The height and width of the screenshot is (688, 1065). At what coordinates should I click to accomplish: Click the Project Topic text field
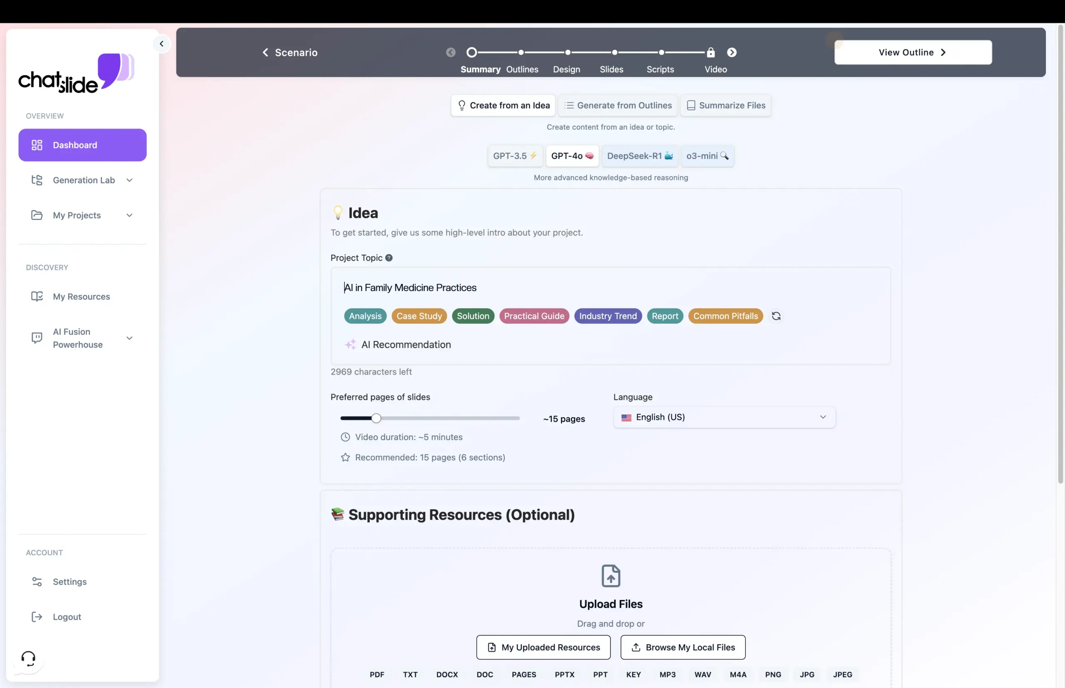click(610, 288)
